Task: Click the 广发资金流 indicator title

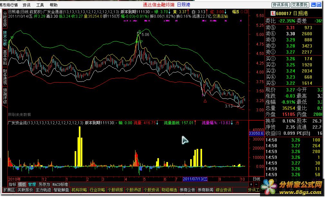Action: pyautogui.click(x=17, y=123)
